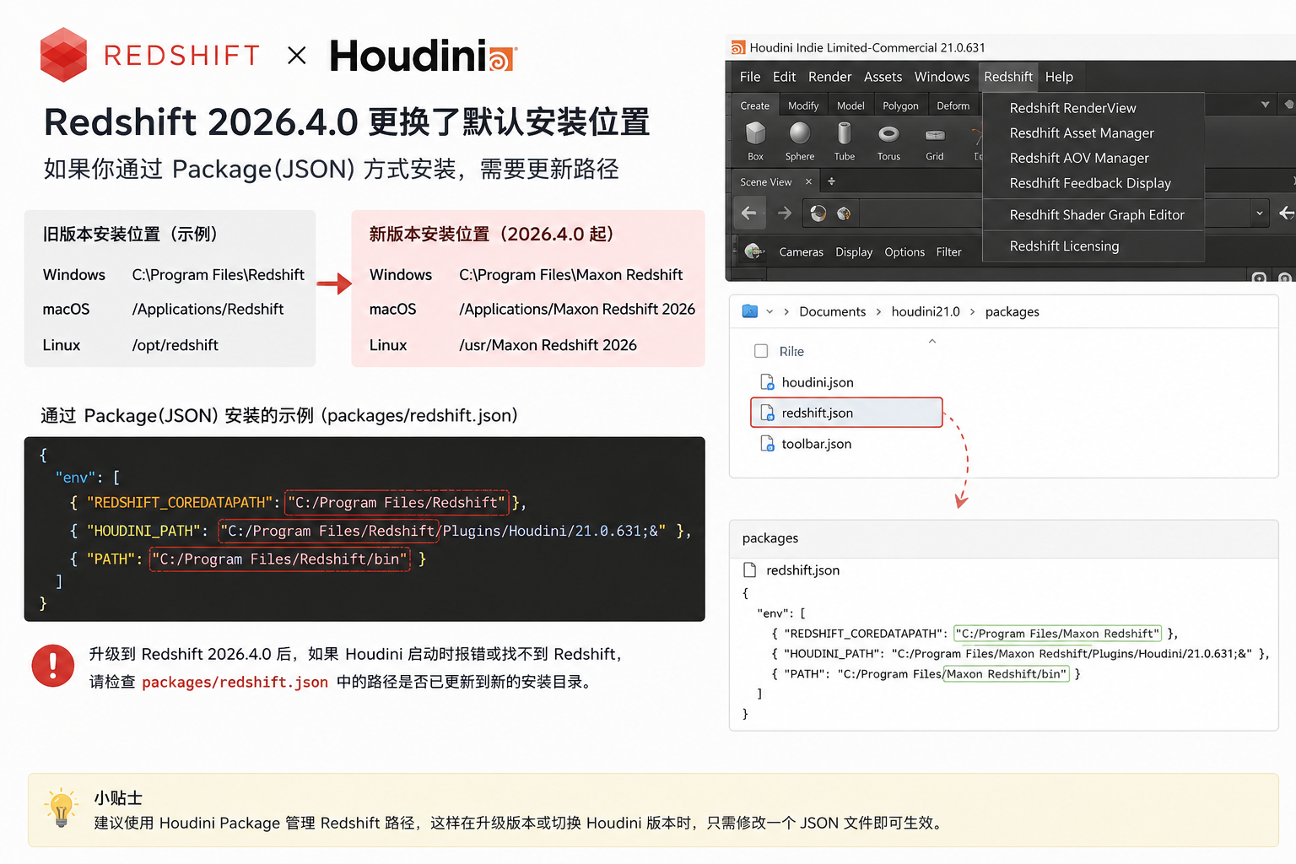Viewport: 1296px width, 864px height.
Task: Switch to the Modify shelf tab
Action: tap(803, 105)
